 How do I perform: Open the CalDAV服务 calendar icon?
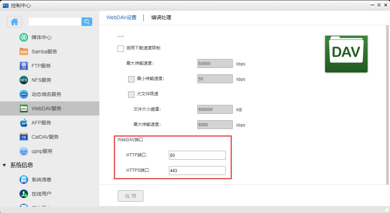[x=24, y=137]
